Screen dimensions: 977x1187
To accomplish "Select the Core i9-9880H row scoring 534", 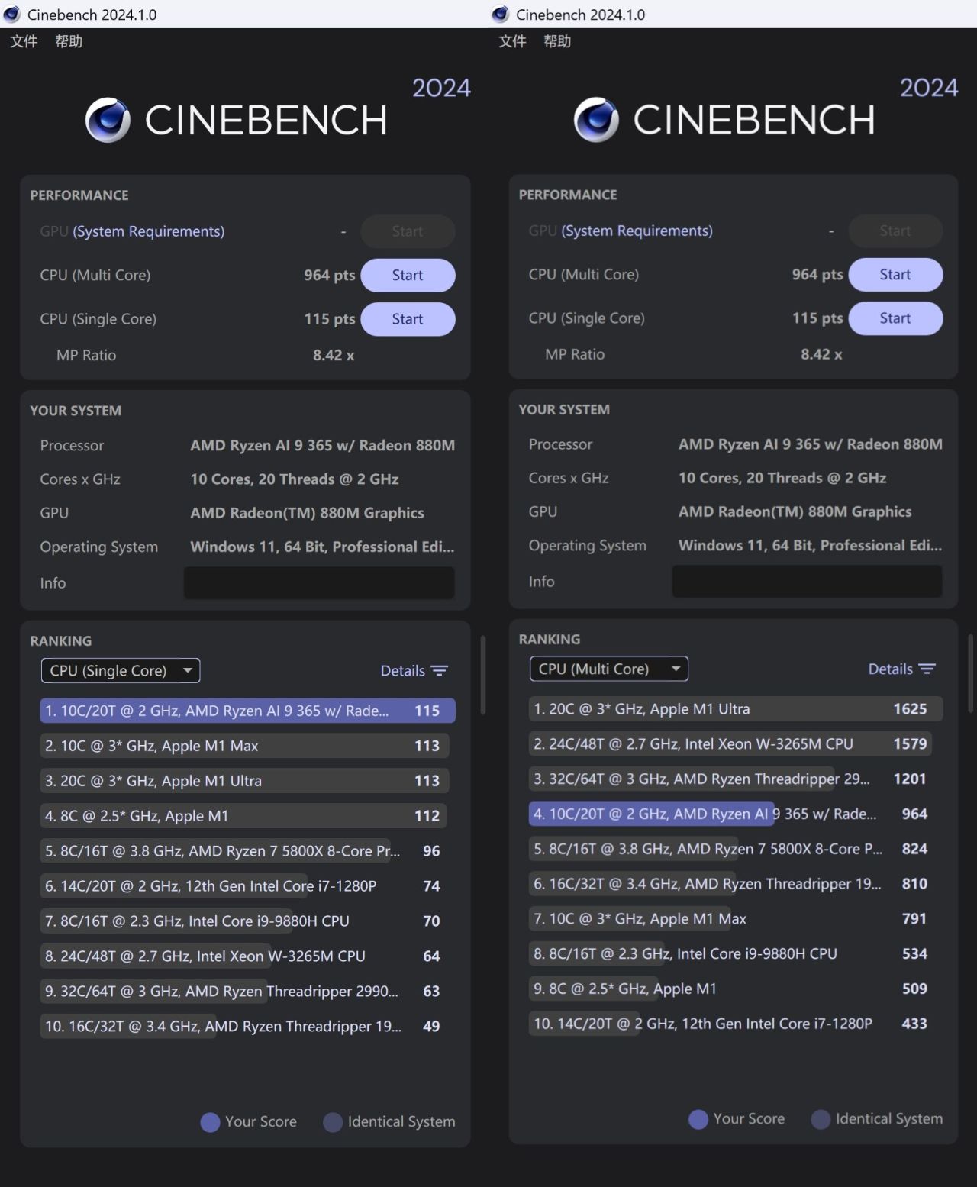I will 736,955.
